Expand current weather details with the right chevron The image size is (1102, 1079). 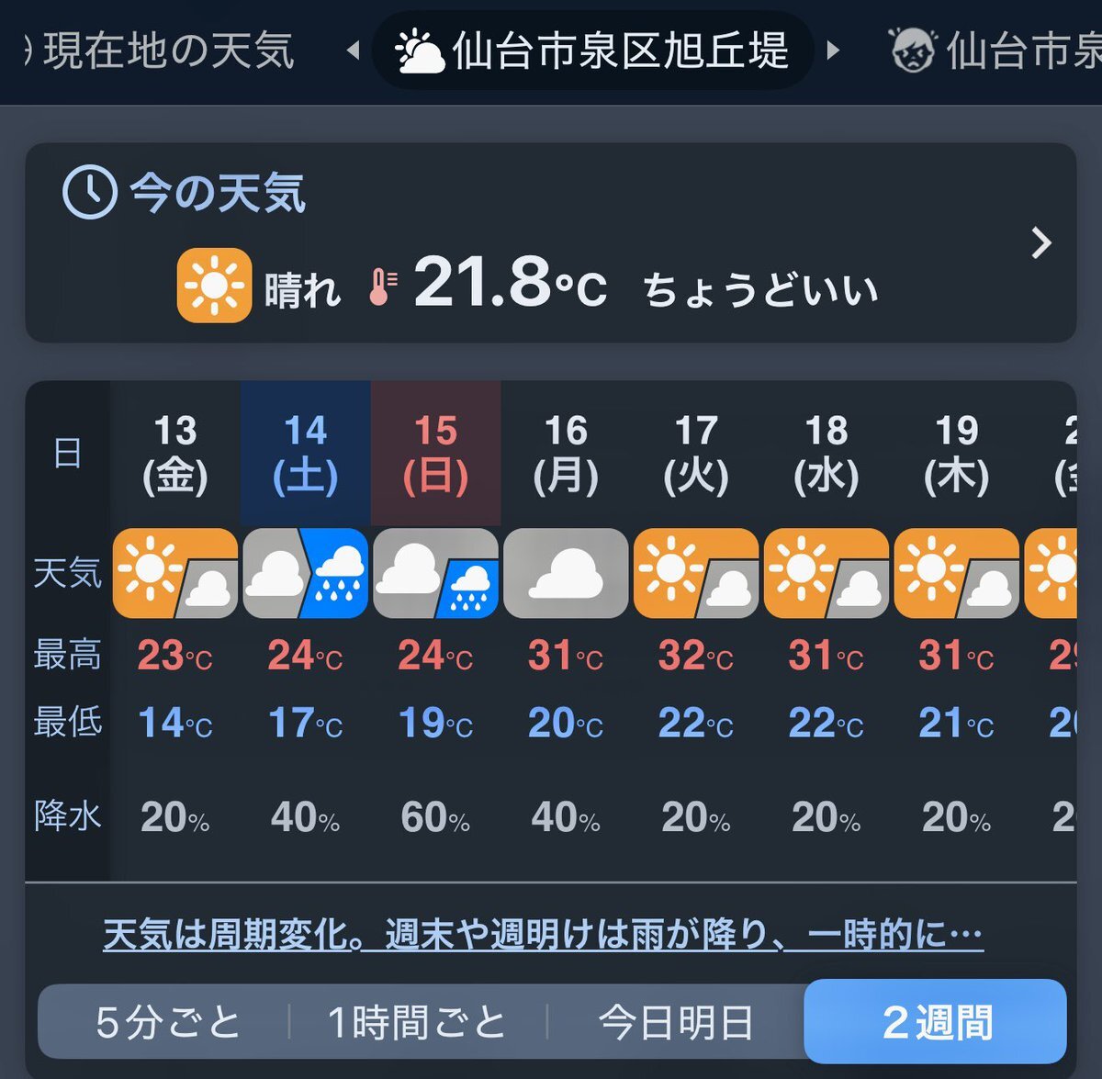pyautogui.click(x=1040, y=243)
